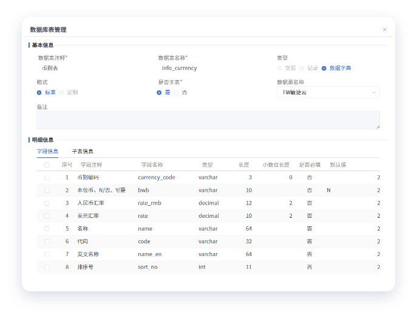Tick the select-all checkbox in table header
417x318 pixels.
click(x=47, y=165)
